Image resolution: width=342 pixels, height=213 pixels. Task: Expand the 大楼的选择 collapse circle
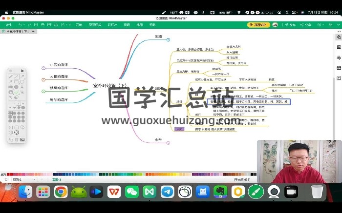[x=43, y=80]
